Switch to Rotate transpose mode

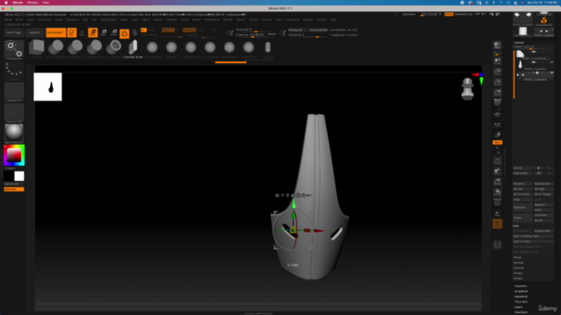coord(114,32)
